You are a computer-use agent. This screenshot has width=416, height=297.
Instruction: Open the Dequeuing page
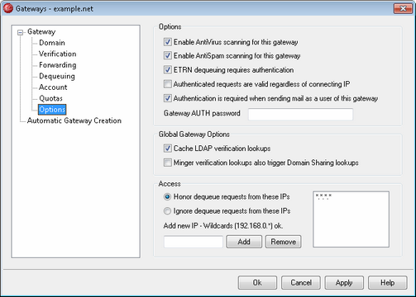tap(57, 76)
